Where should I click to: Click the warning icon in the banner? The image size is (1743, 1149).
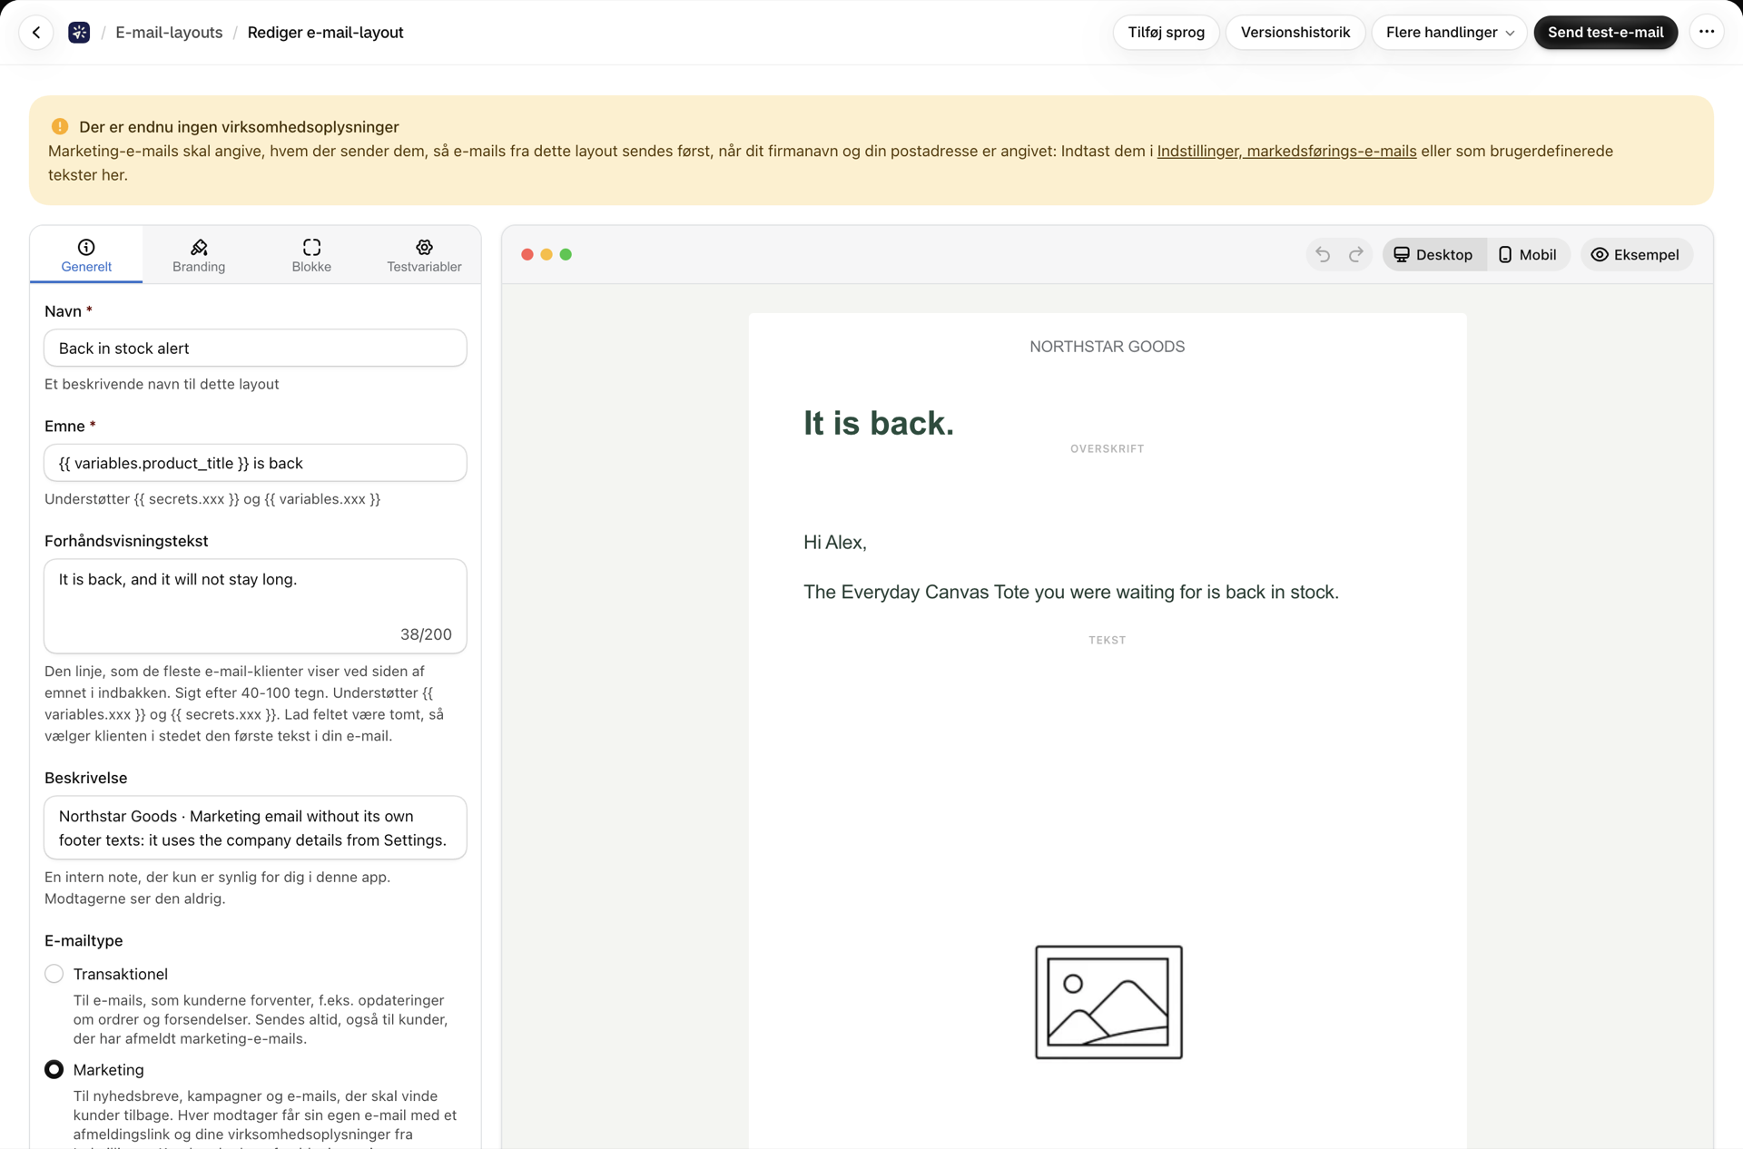point(60,127)
